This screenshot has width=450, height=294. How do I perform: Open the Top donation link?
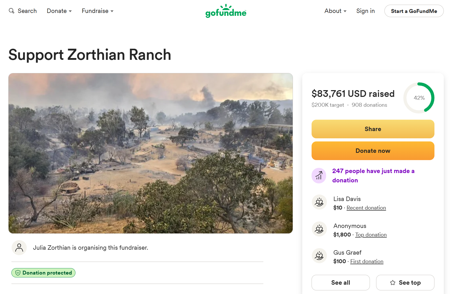point(371,235)
